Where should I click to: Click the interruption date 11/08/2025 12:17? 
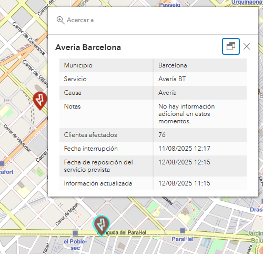184,149
